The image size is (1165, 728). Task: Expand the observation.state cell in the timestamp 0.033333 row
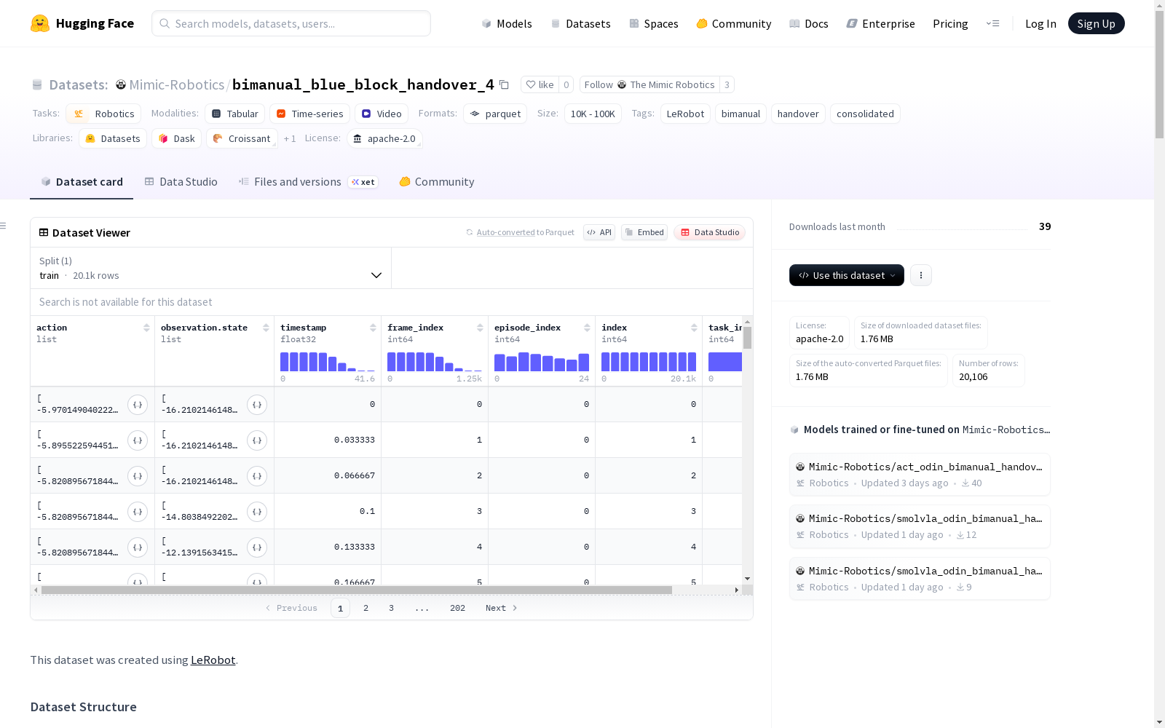[x=257, y=440]
